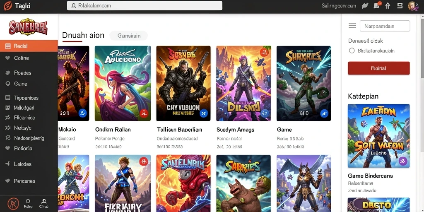Open the Suedym Amags game thumbnail

tap(243, 83)
